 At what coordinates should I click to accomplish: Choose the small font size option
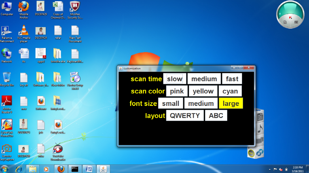[x=171, y=103]
